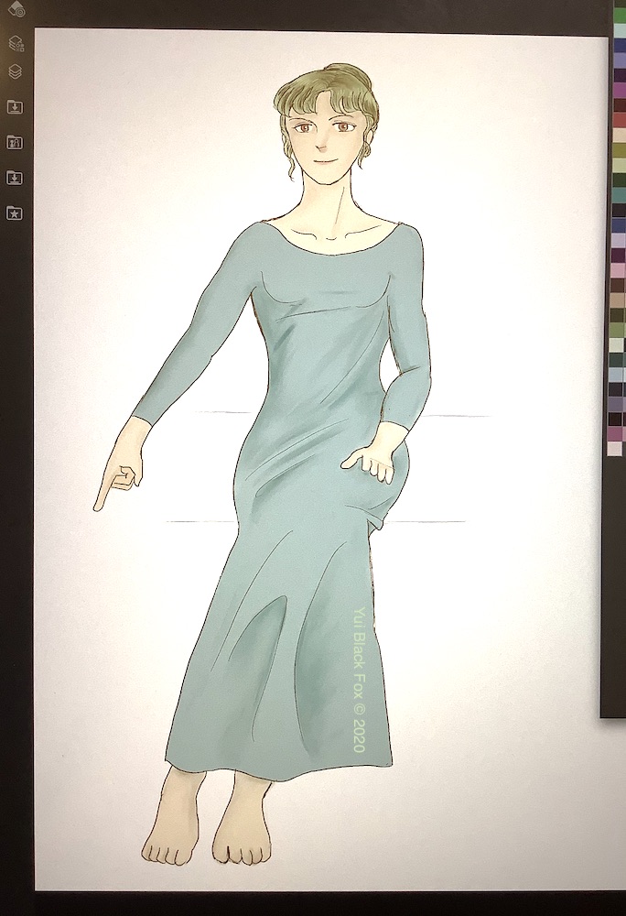Screen dimensions: 626x916
Task: Click download folder icon above the star folder
Action: coord(15,178)
